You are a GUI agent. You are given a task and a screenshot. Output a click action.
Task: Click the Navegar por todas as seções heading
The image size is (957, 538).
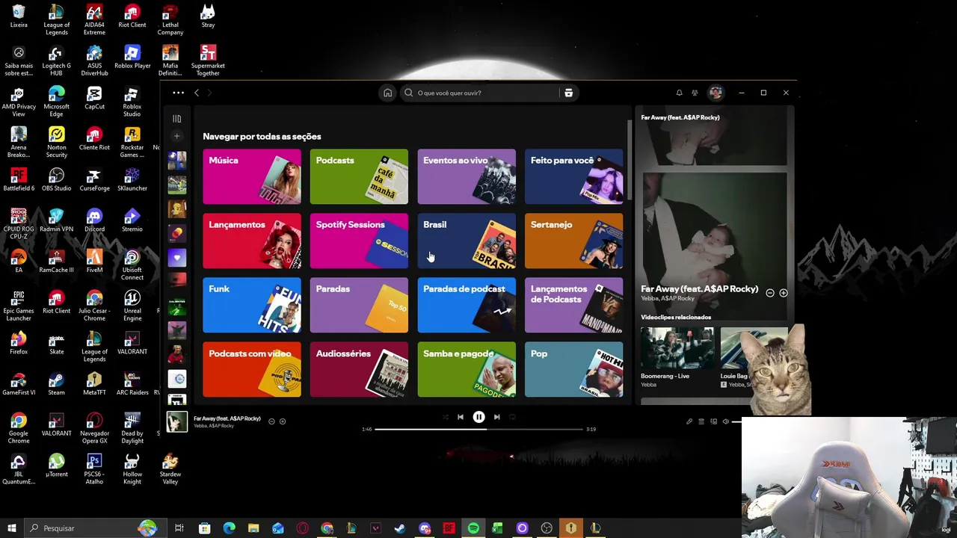click(x=262, y=137)
